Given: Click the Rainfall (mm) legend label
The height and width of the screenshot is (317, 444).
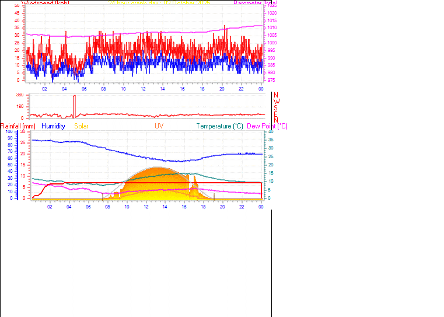Looking at the screenshot, I should tap(18, 126).
